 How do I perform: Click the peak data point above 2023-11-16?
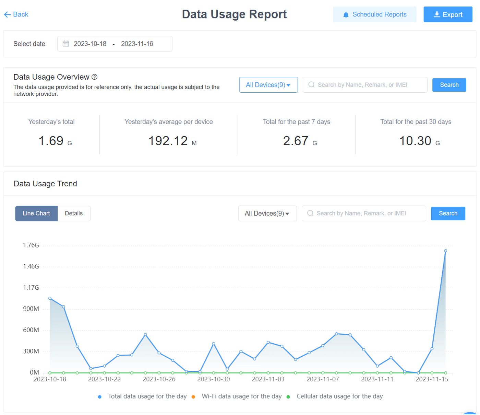click(445, 251)
